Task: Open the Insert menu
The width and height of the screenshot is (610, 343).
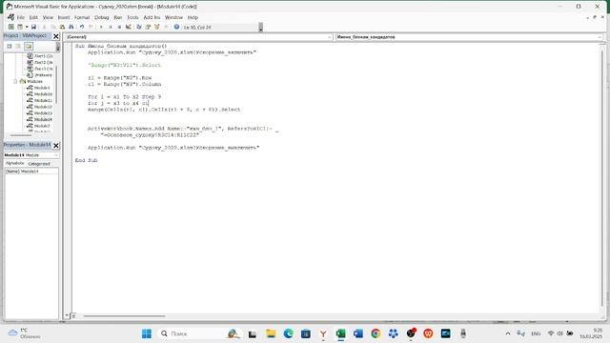Action: 64,17
